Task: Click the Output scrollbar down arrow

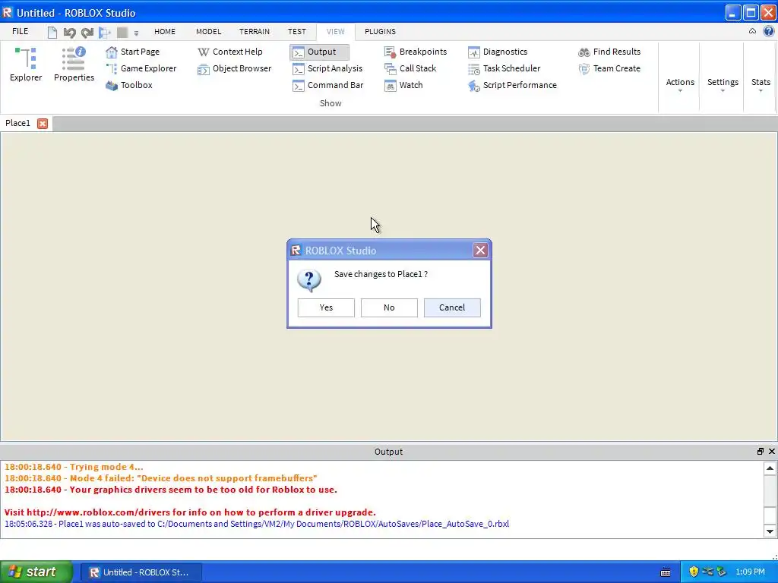Action: click(770, 531)
